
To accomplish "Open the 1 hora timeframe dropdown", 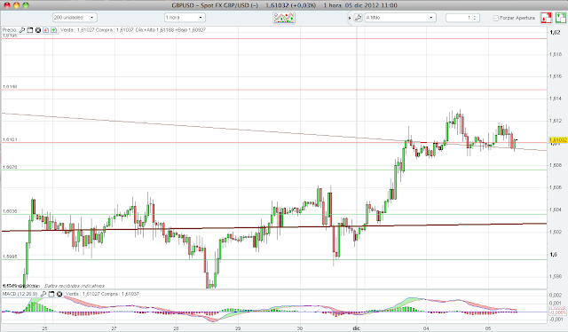I will [x=185, y=18].
